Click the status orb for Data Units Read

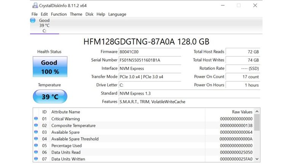point(36,152)
